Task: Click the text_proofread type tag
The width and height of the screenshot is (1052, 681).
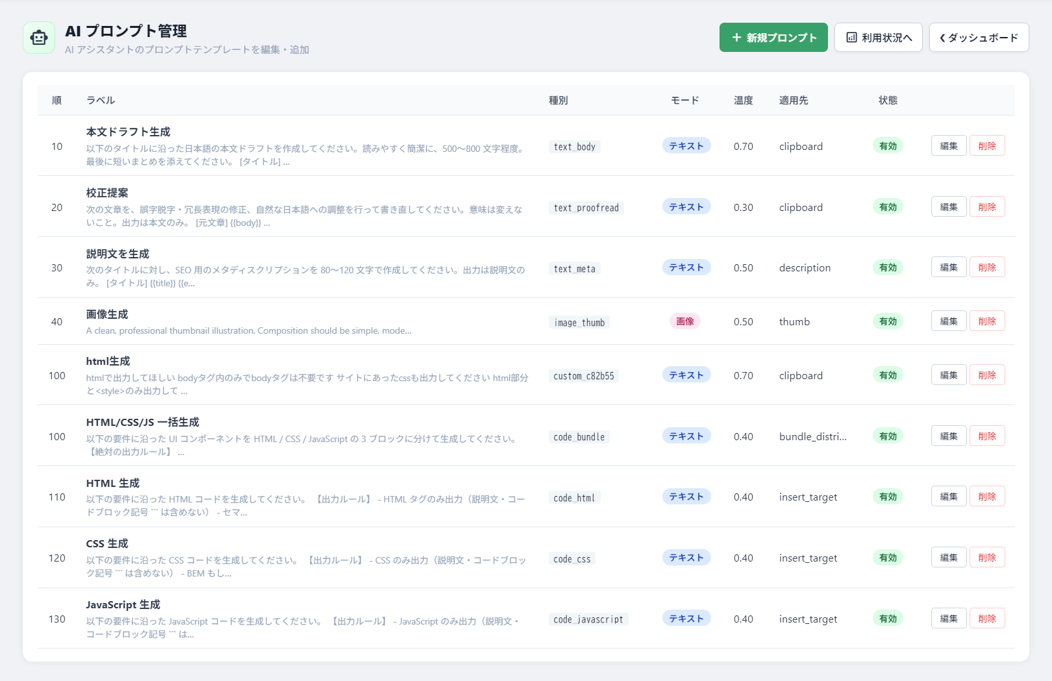Action: click(586, 208)
